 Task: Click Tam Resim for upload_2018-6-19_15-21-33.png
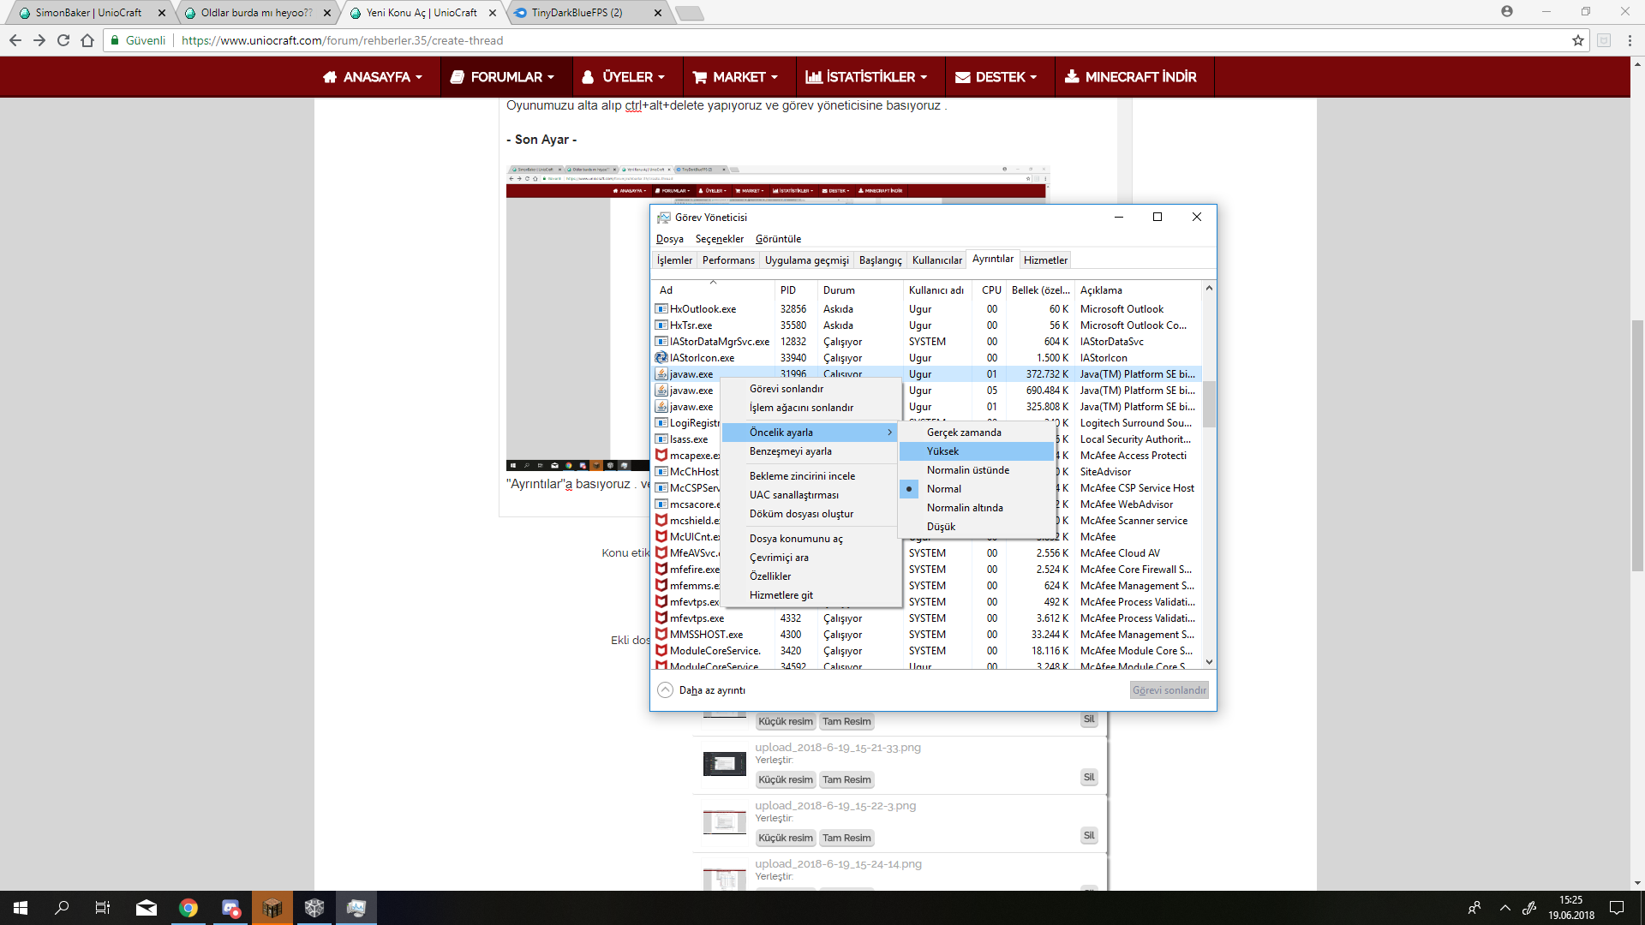(846, 779)
